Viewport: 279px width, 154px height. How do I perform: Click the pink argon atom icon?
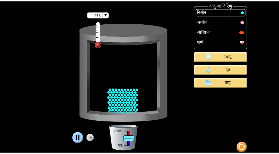242,23
